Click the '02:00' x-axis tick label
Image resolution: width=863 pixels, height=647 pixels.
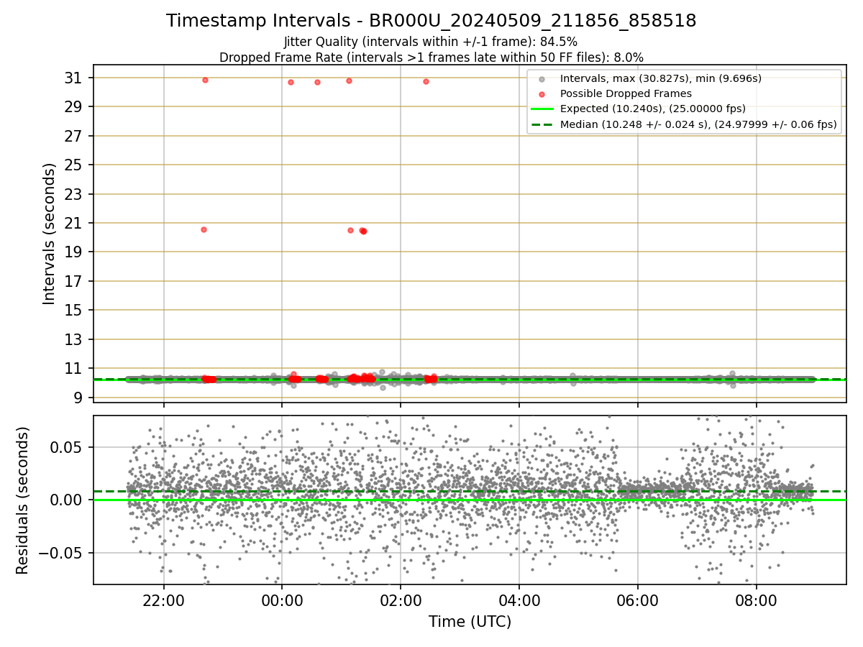(401, 600)
